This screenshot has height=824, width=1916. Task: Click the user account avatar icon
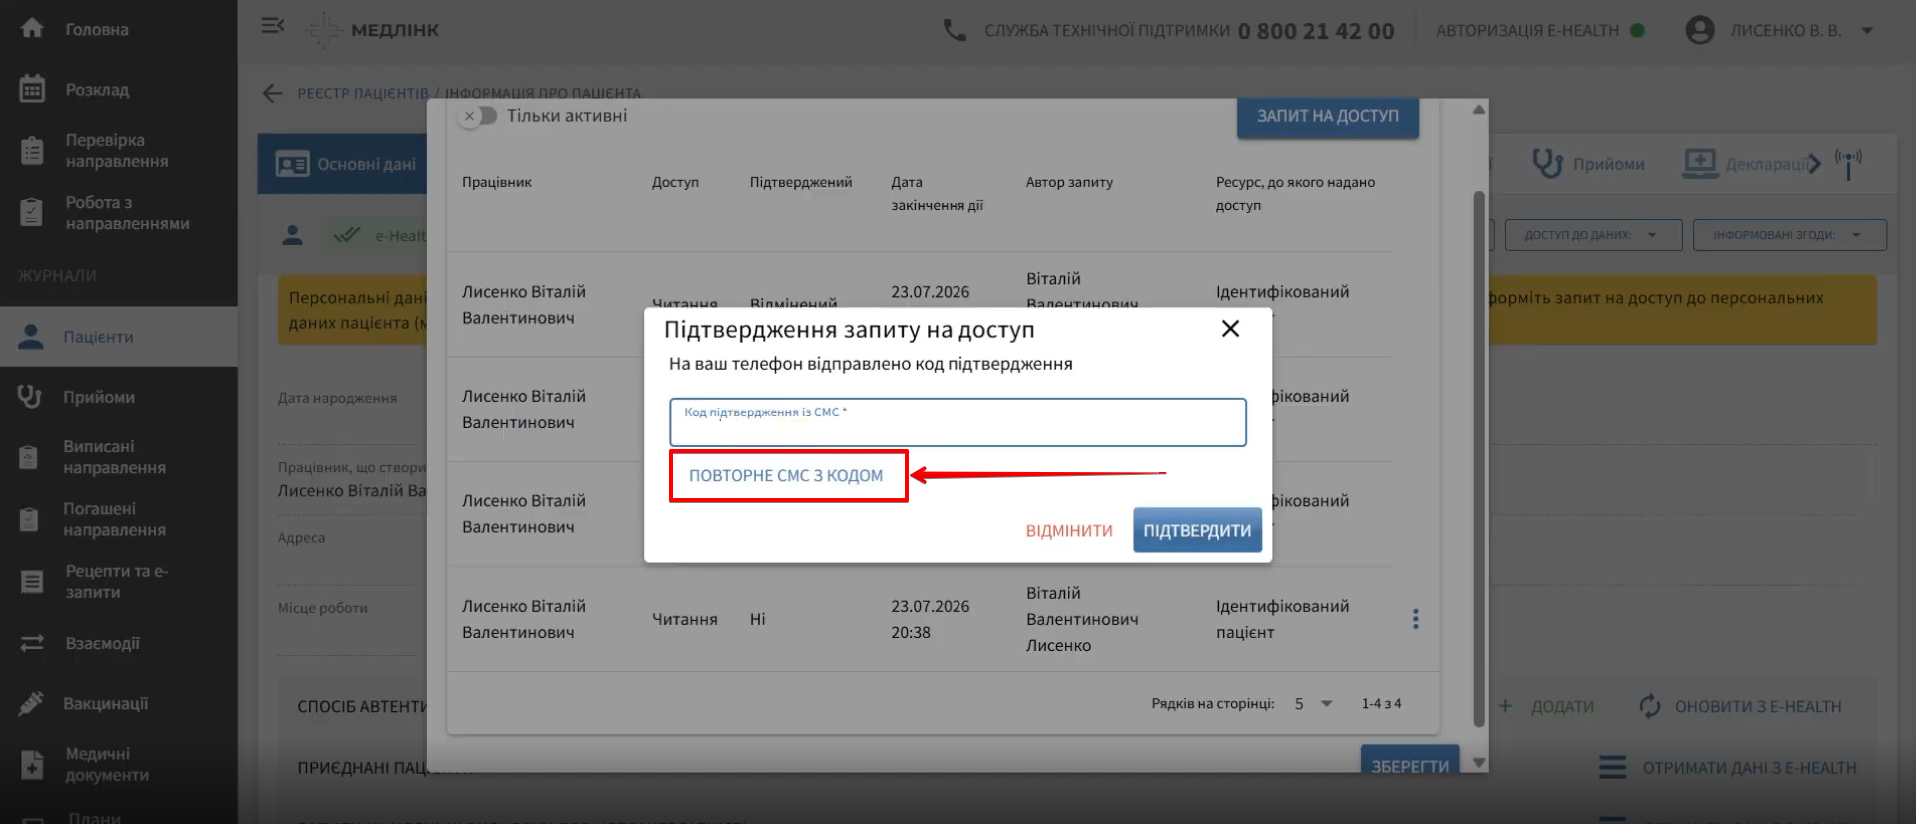click(1700, 30)
